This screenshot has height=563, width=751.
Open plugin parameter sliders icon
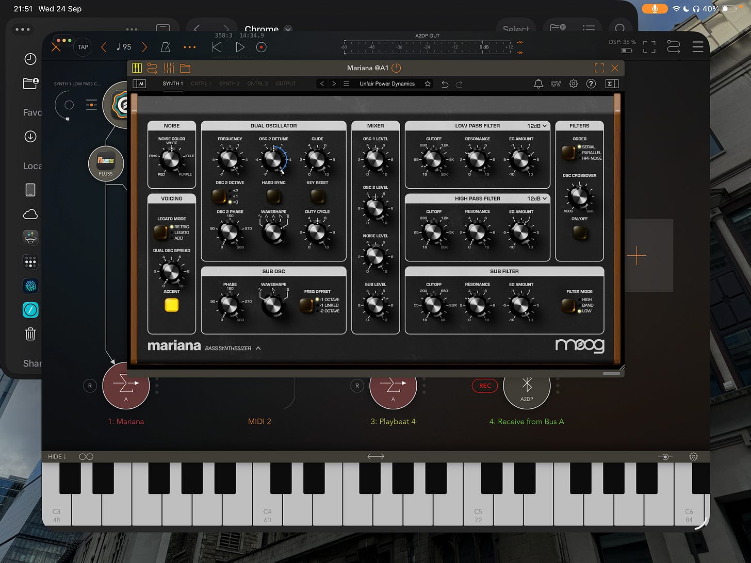pyautogui.click(x=169, y=68)
